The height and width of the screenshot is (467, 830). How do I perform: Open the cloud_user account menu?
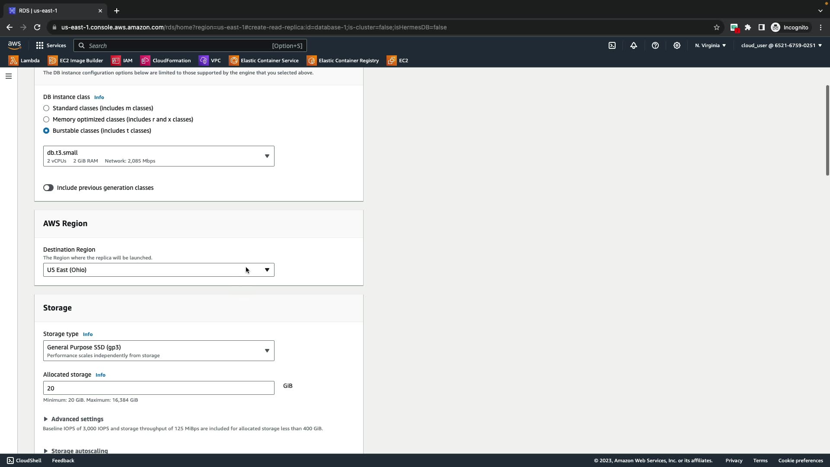point(781,45)
